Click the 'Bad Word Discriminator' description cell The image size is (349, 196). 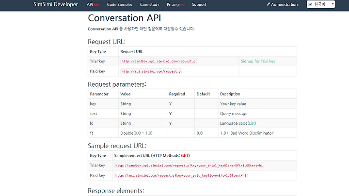click(257, 133)
